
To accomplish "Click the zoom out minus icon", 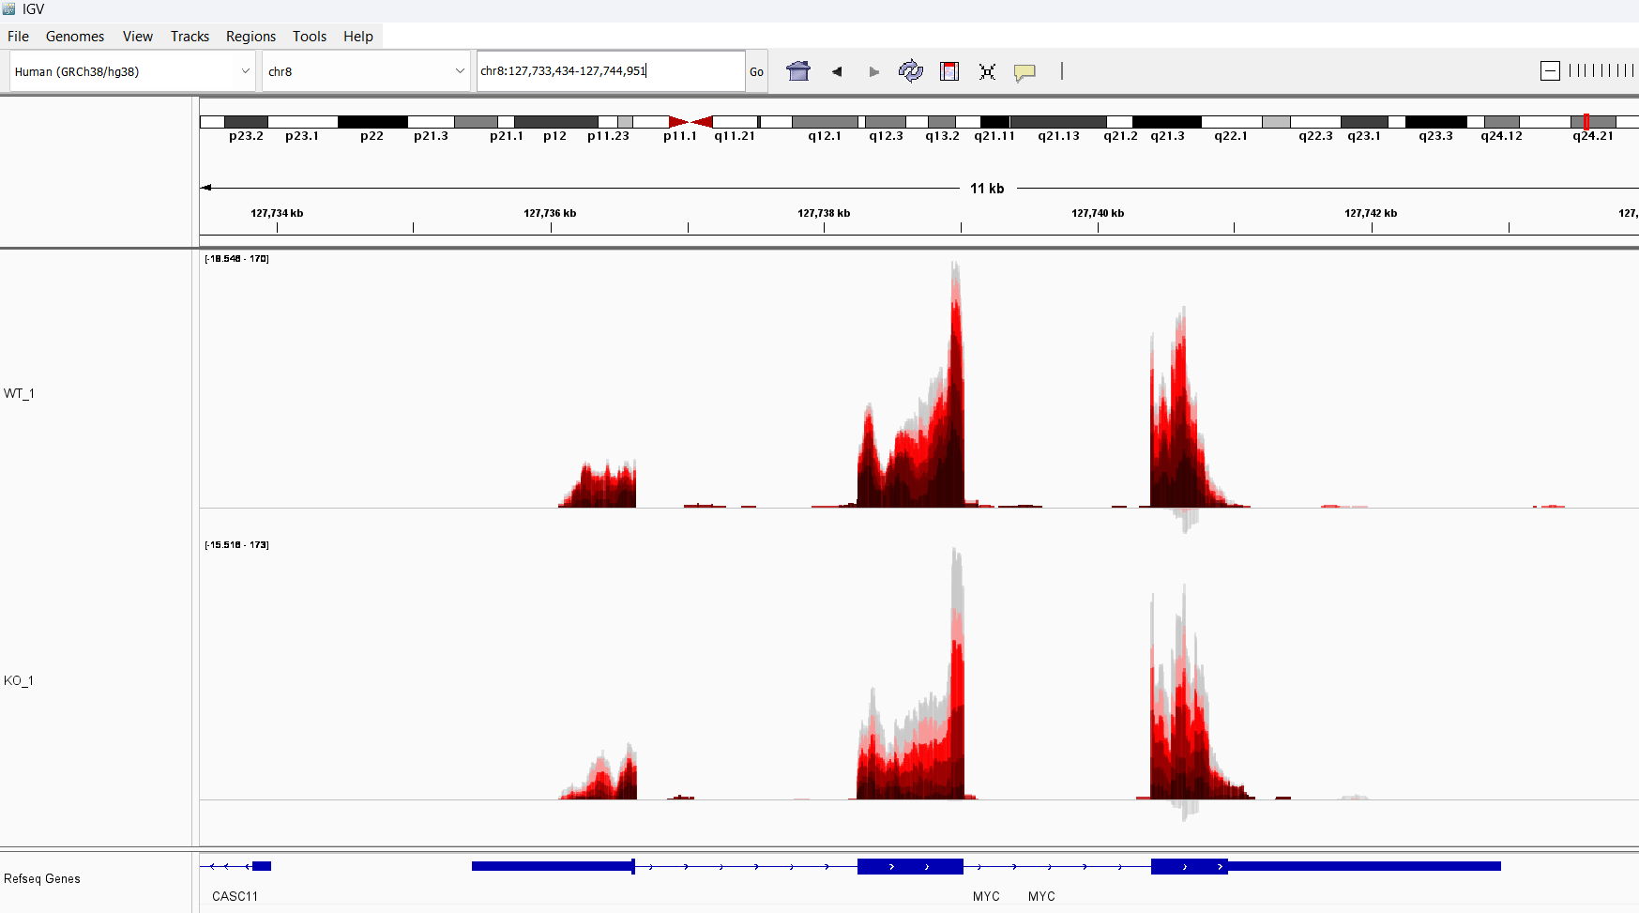I will (1550, 71).
